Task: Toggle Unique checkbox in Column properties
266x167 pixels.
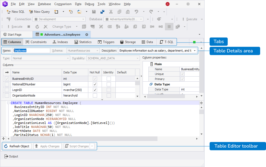Action: point(182,74)
